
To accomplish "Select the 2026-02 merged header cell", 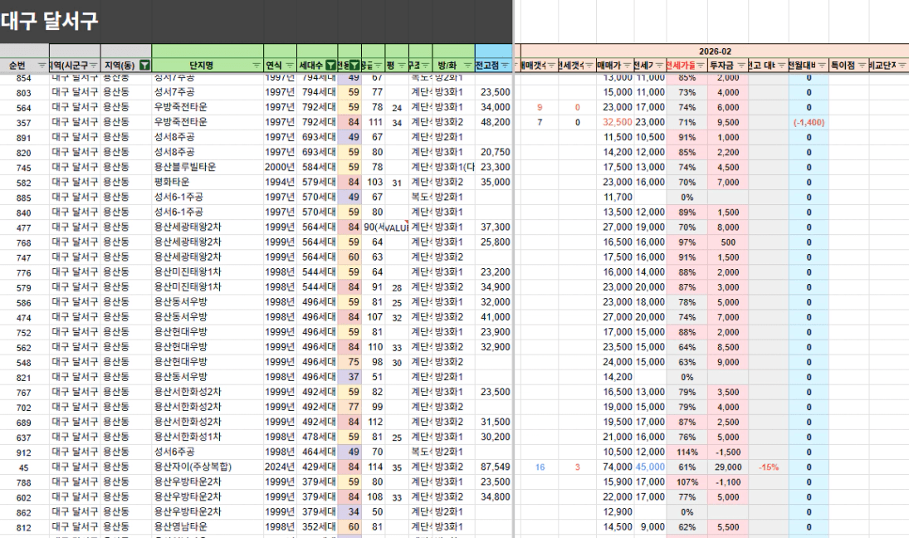I will (711, 51).
